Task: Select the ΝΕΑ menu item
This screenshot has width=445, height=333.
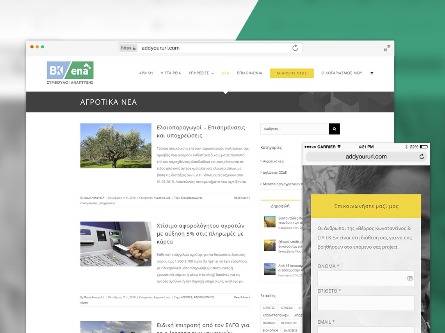Action: coord(225,73)
